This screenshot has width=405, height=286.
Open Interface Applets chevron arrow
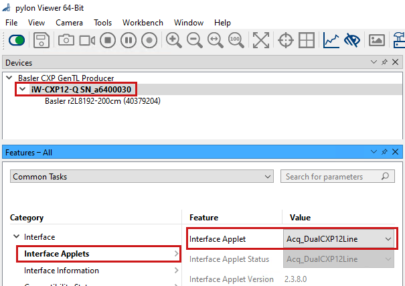coord(177,254)
